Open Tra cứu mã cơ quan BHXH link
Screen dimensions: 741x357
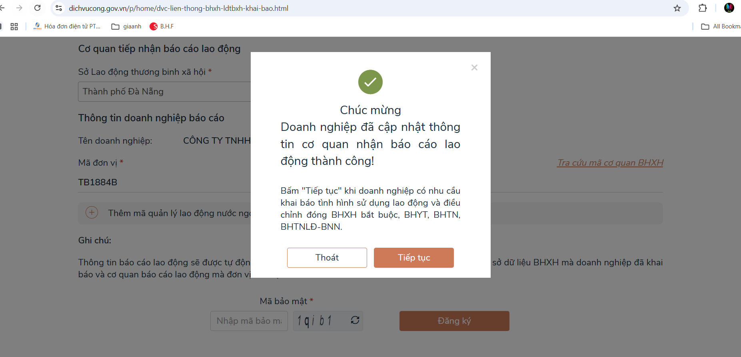[610, 163]
